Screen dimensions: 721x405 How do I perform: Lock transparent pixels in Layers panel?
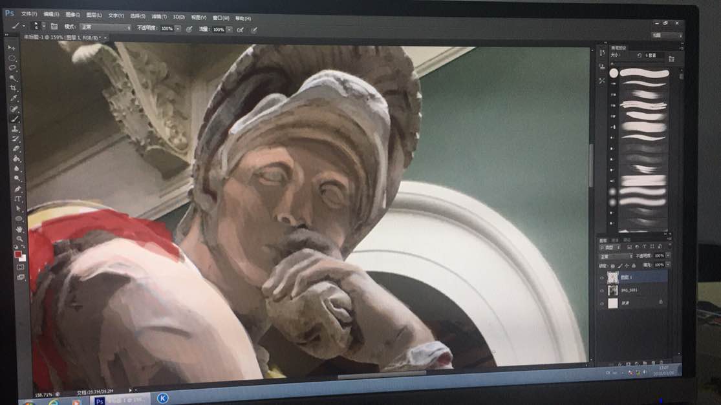click(x=613, y=266)
